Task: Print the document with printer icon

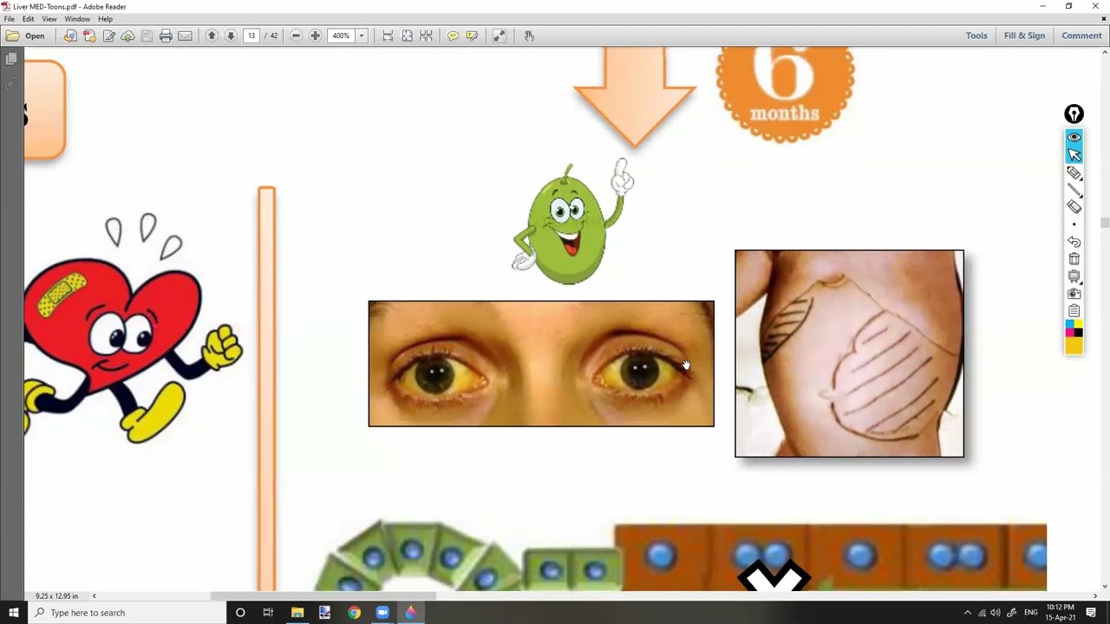Action: (x=166, y=36)
